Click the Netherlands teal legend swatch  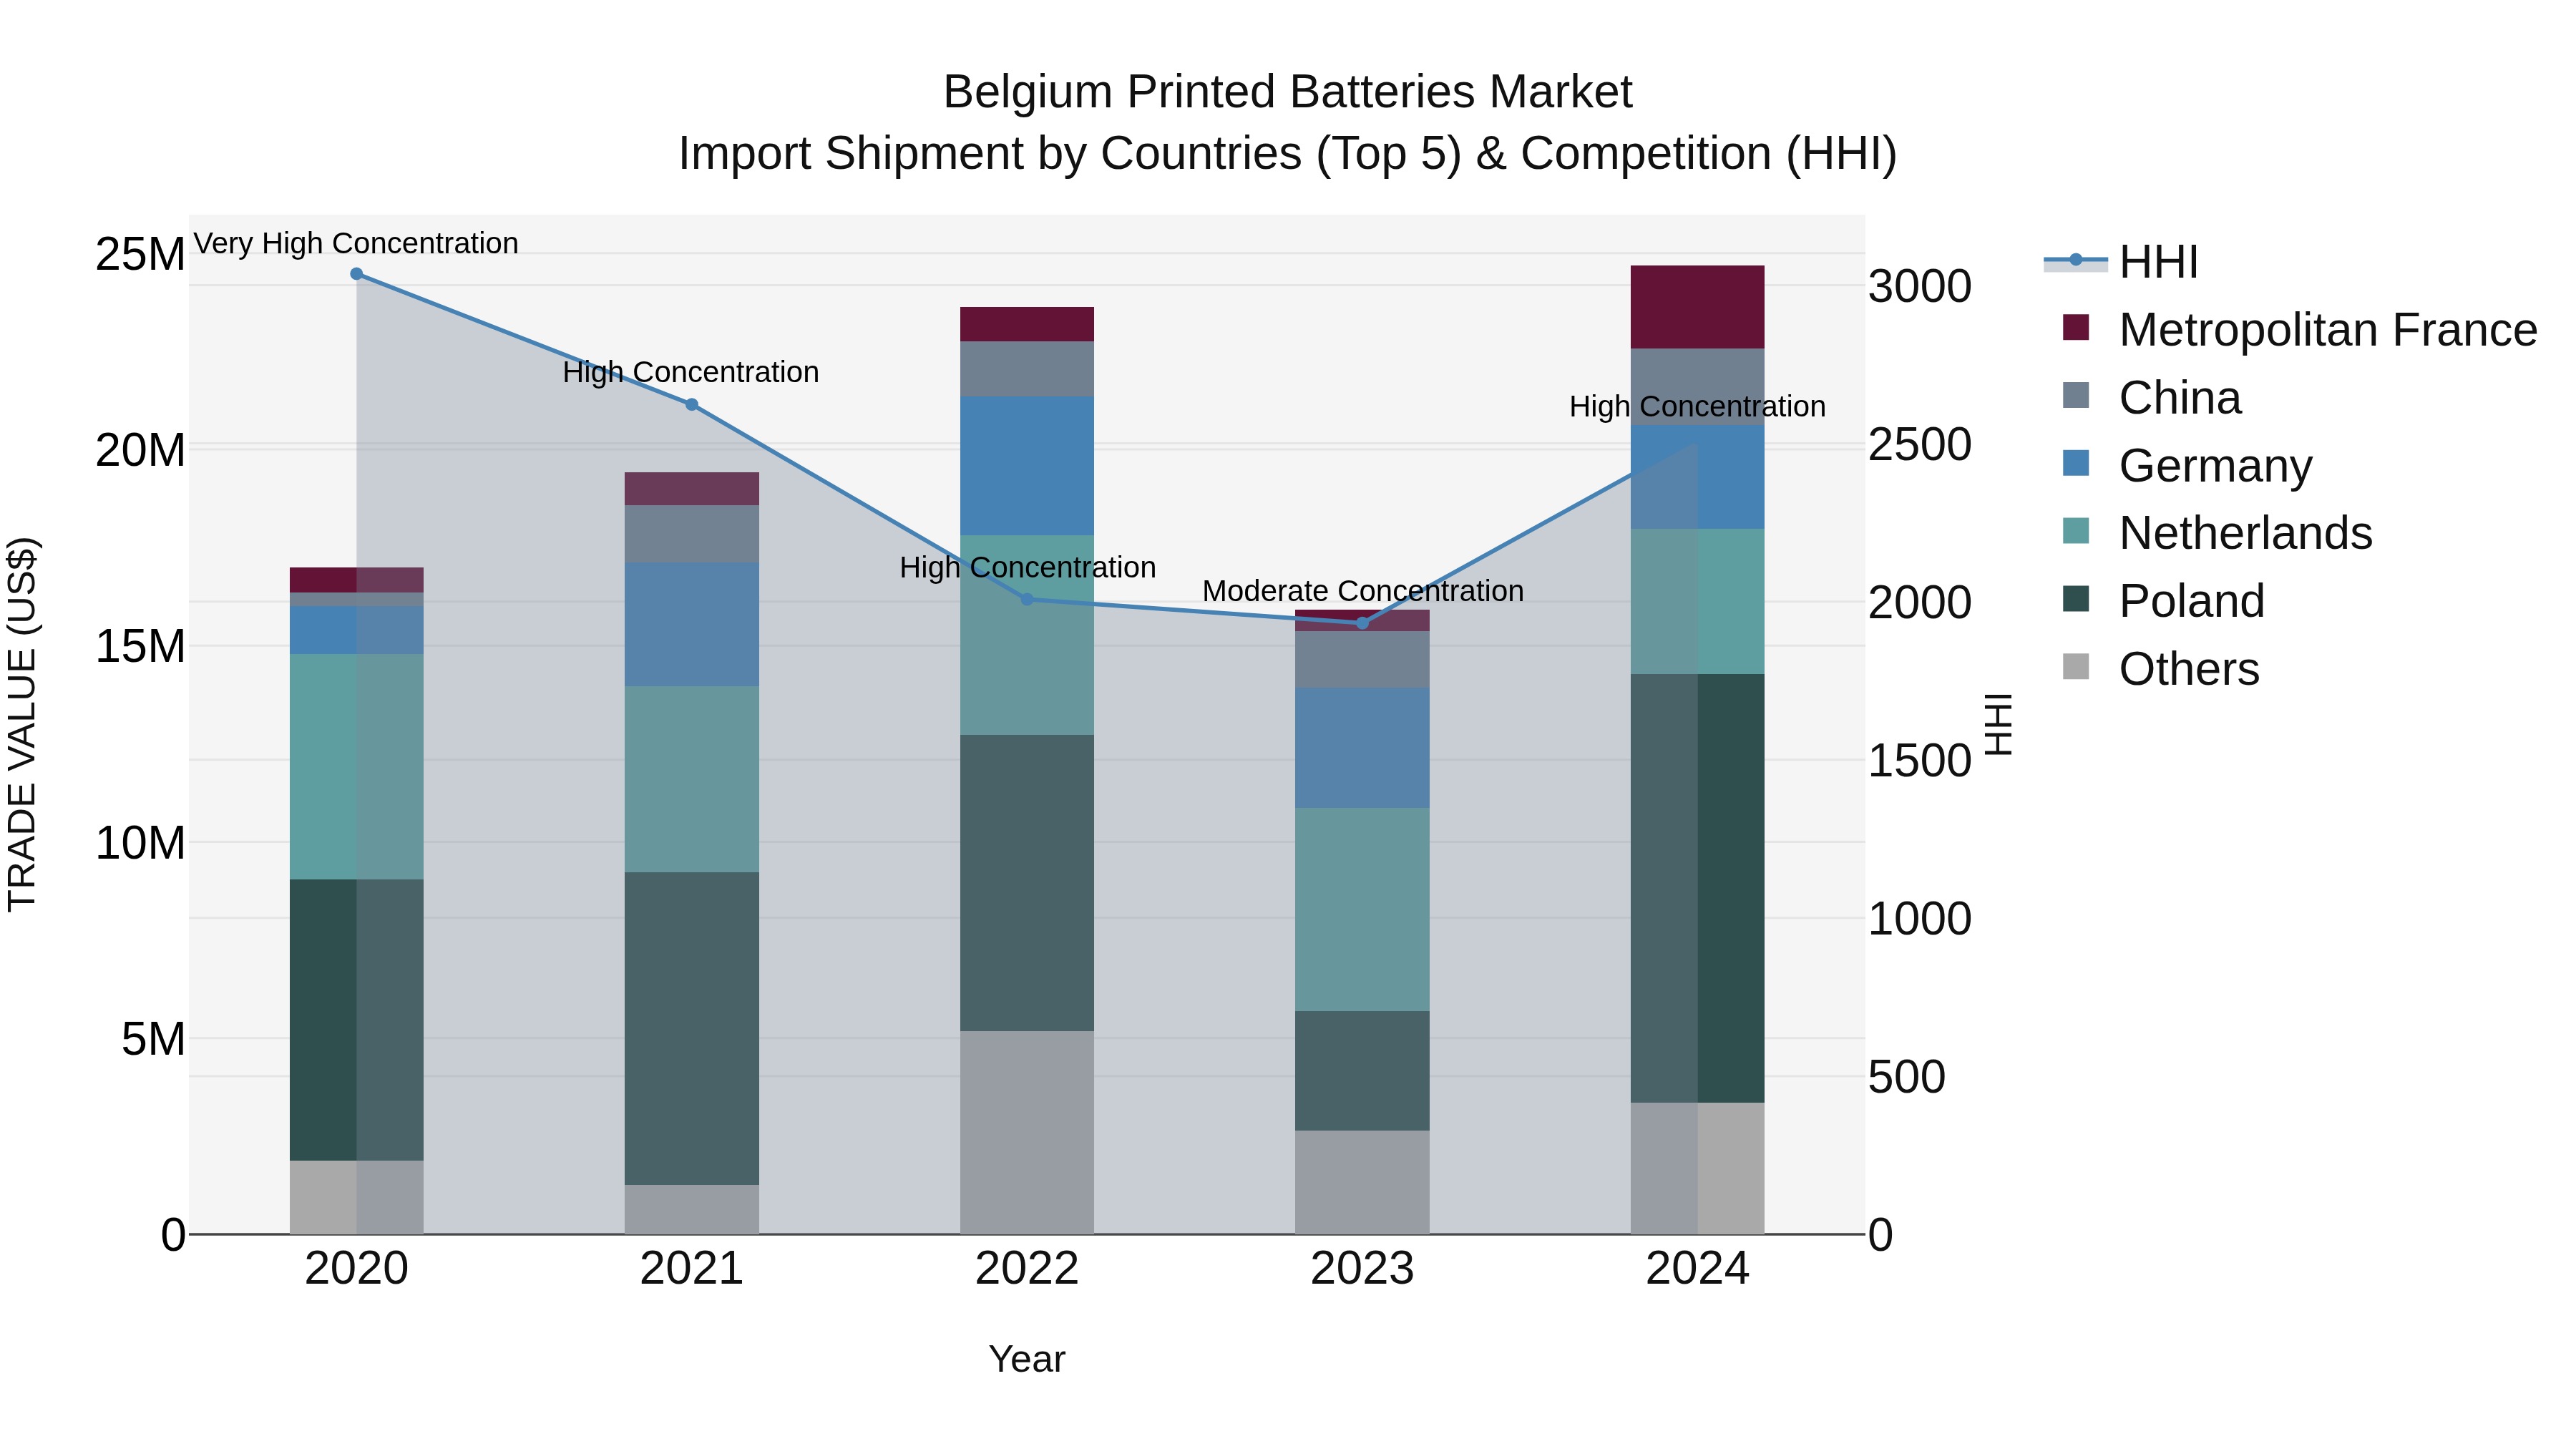coord(2076,531)
